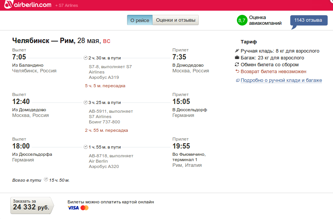Click clock icon next to 2 ч. 30 м.
Image resolution: width=333 pixels, height=219 pixels.
point(85,58)
